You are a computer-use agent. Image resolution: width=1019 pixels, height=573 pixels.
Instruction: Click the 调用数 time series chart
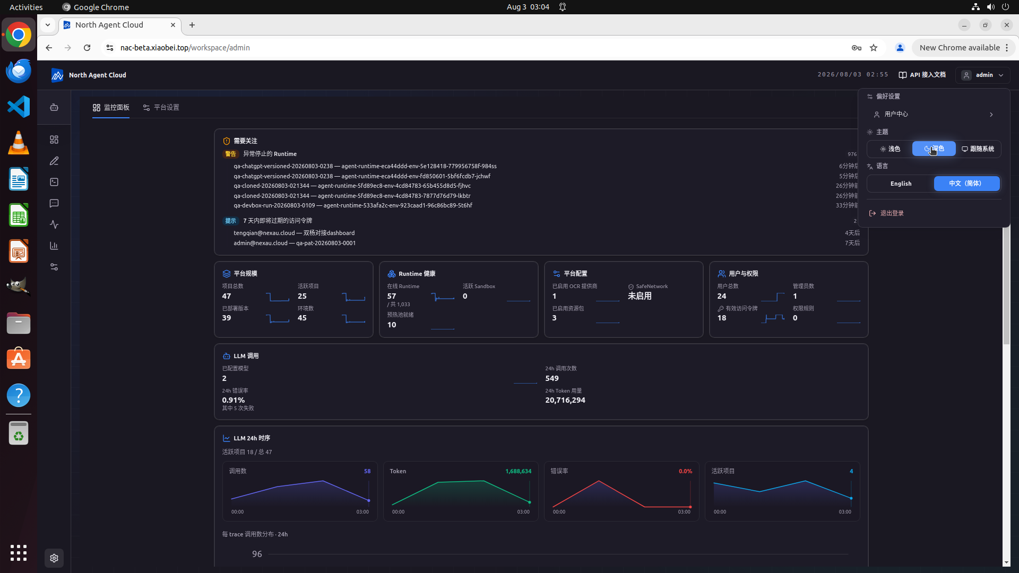click(x=300, y=491)
